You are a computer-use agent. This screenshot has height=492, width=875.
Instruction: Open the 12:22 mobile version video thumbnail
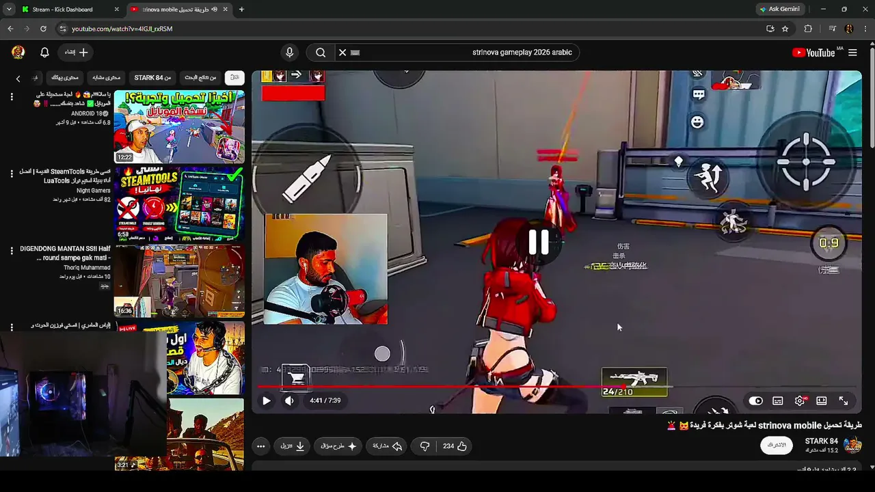(x=179, y=126)
